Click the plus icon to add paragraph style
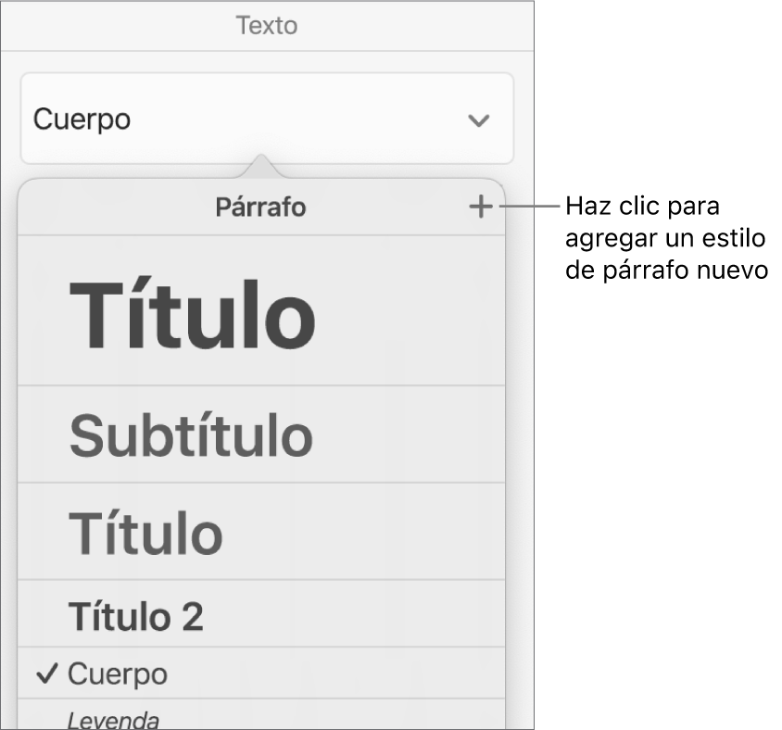The image size is (782, 730). tap(480, 208)
